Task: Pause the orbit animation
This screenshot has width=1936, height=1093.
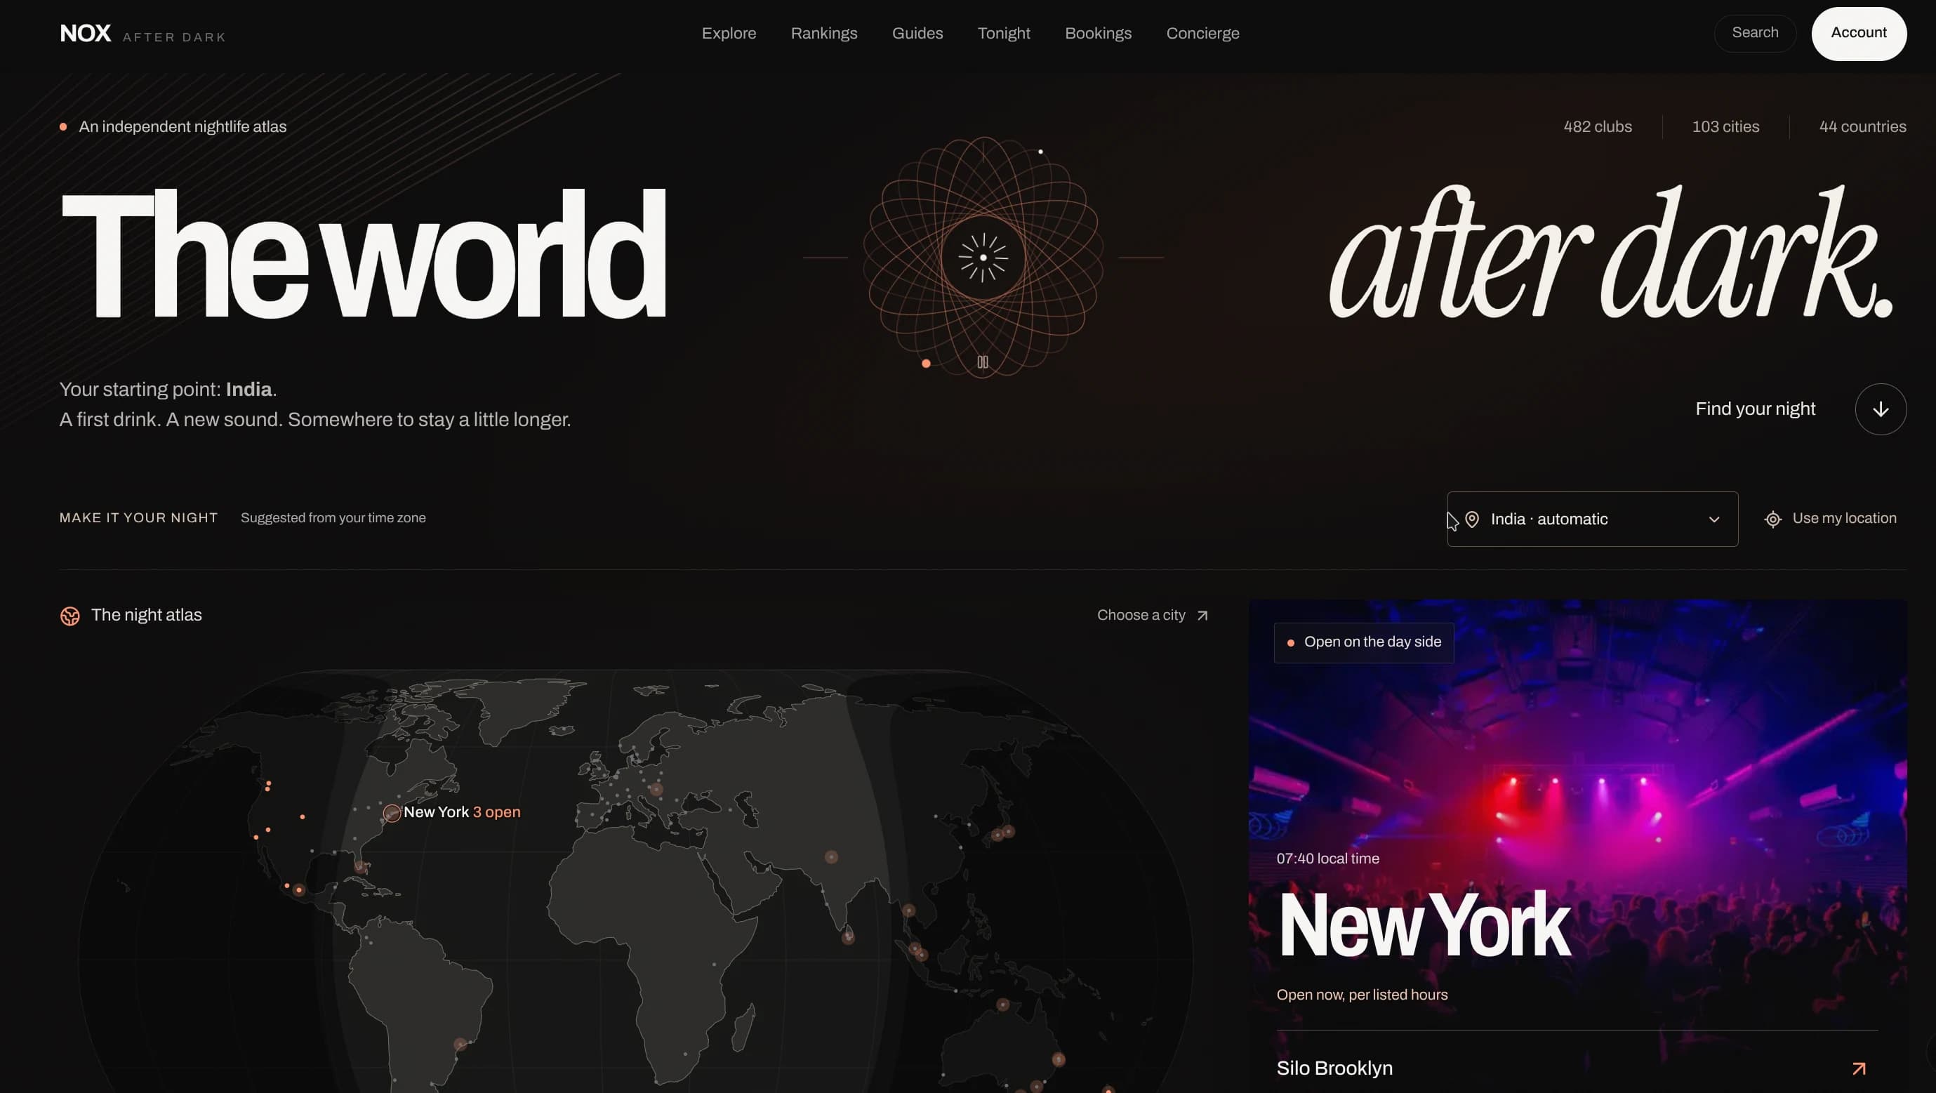Action: pos(982,362)
